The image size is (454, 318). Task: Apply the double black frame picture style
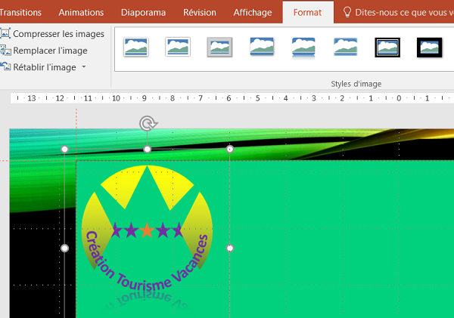tap(387, 48)
